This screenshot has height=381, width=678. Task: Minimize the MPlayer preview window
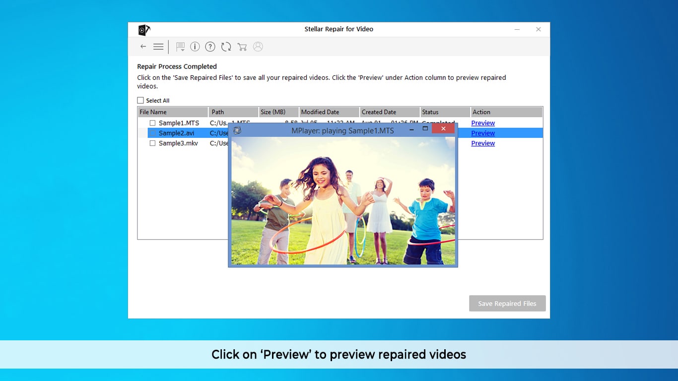411,129
